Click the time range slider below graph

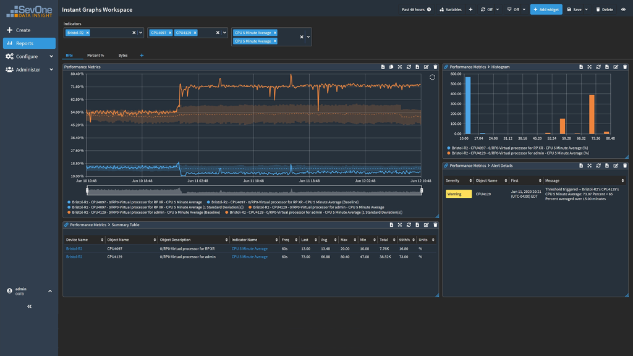click(x=254, y=190)
